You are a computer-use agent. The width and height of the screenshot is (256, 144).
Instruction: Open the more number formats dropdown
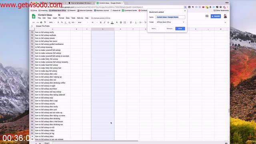tap(73, 22)
